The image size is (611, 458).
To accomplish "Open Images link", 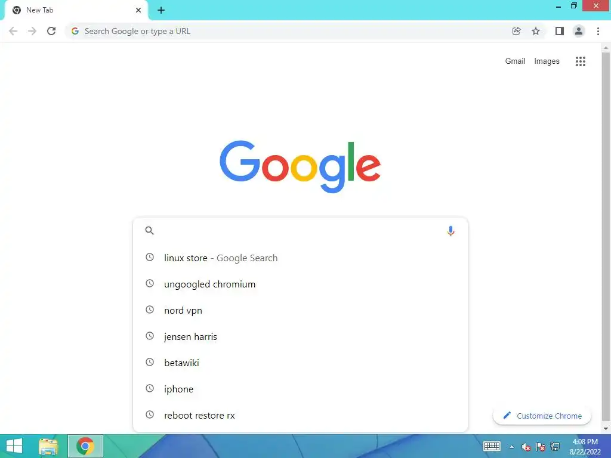I will point(547,61).
